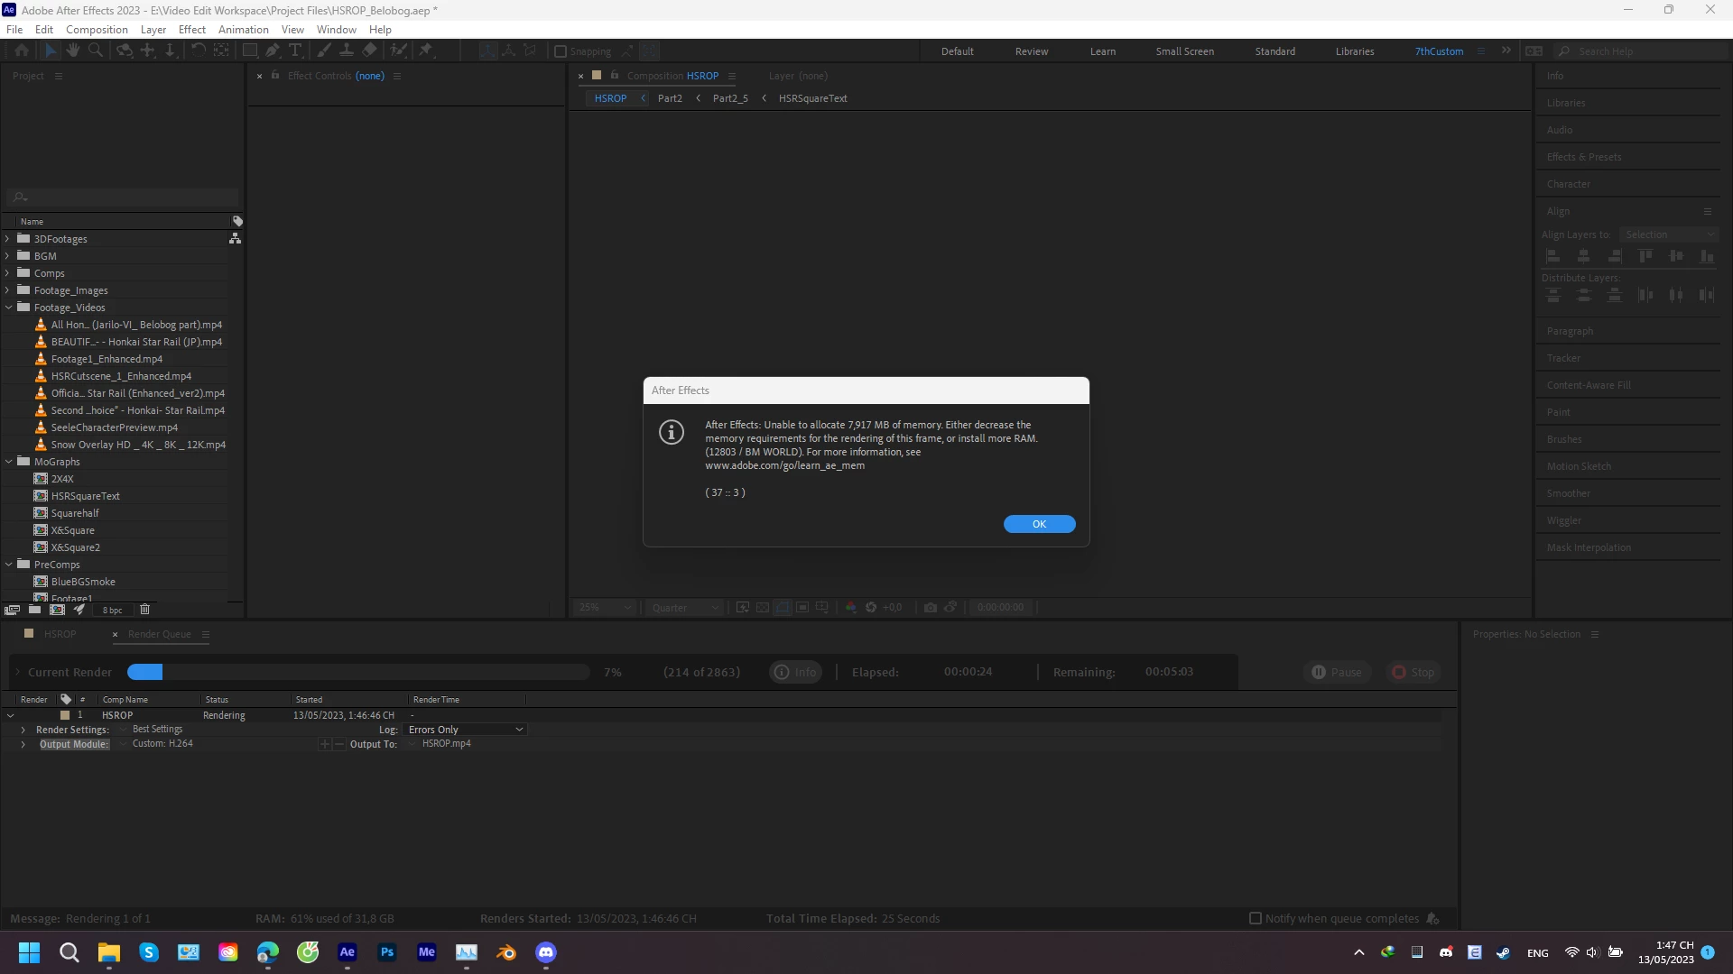The width and height of the screenshot is (1733, 974).
Task: Select the Zoom magnifier tool
Action: click(x=96, y=51)
